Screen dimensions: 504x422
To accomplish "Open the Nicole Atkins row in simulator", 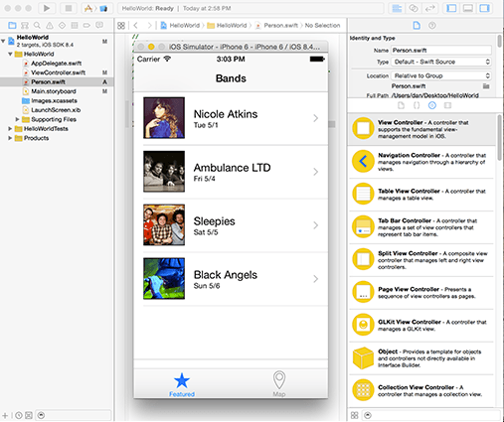I will (x=231, y=118).
